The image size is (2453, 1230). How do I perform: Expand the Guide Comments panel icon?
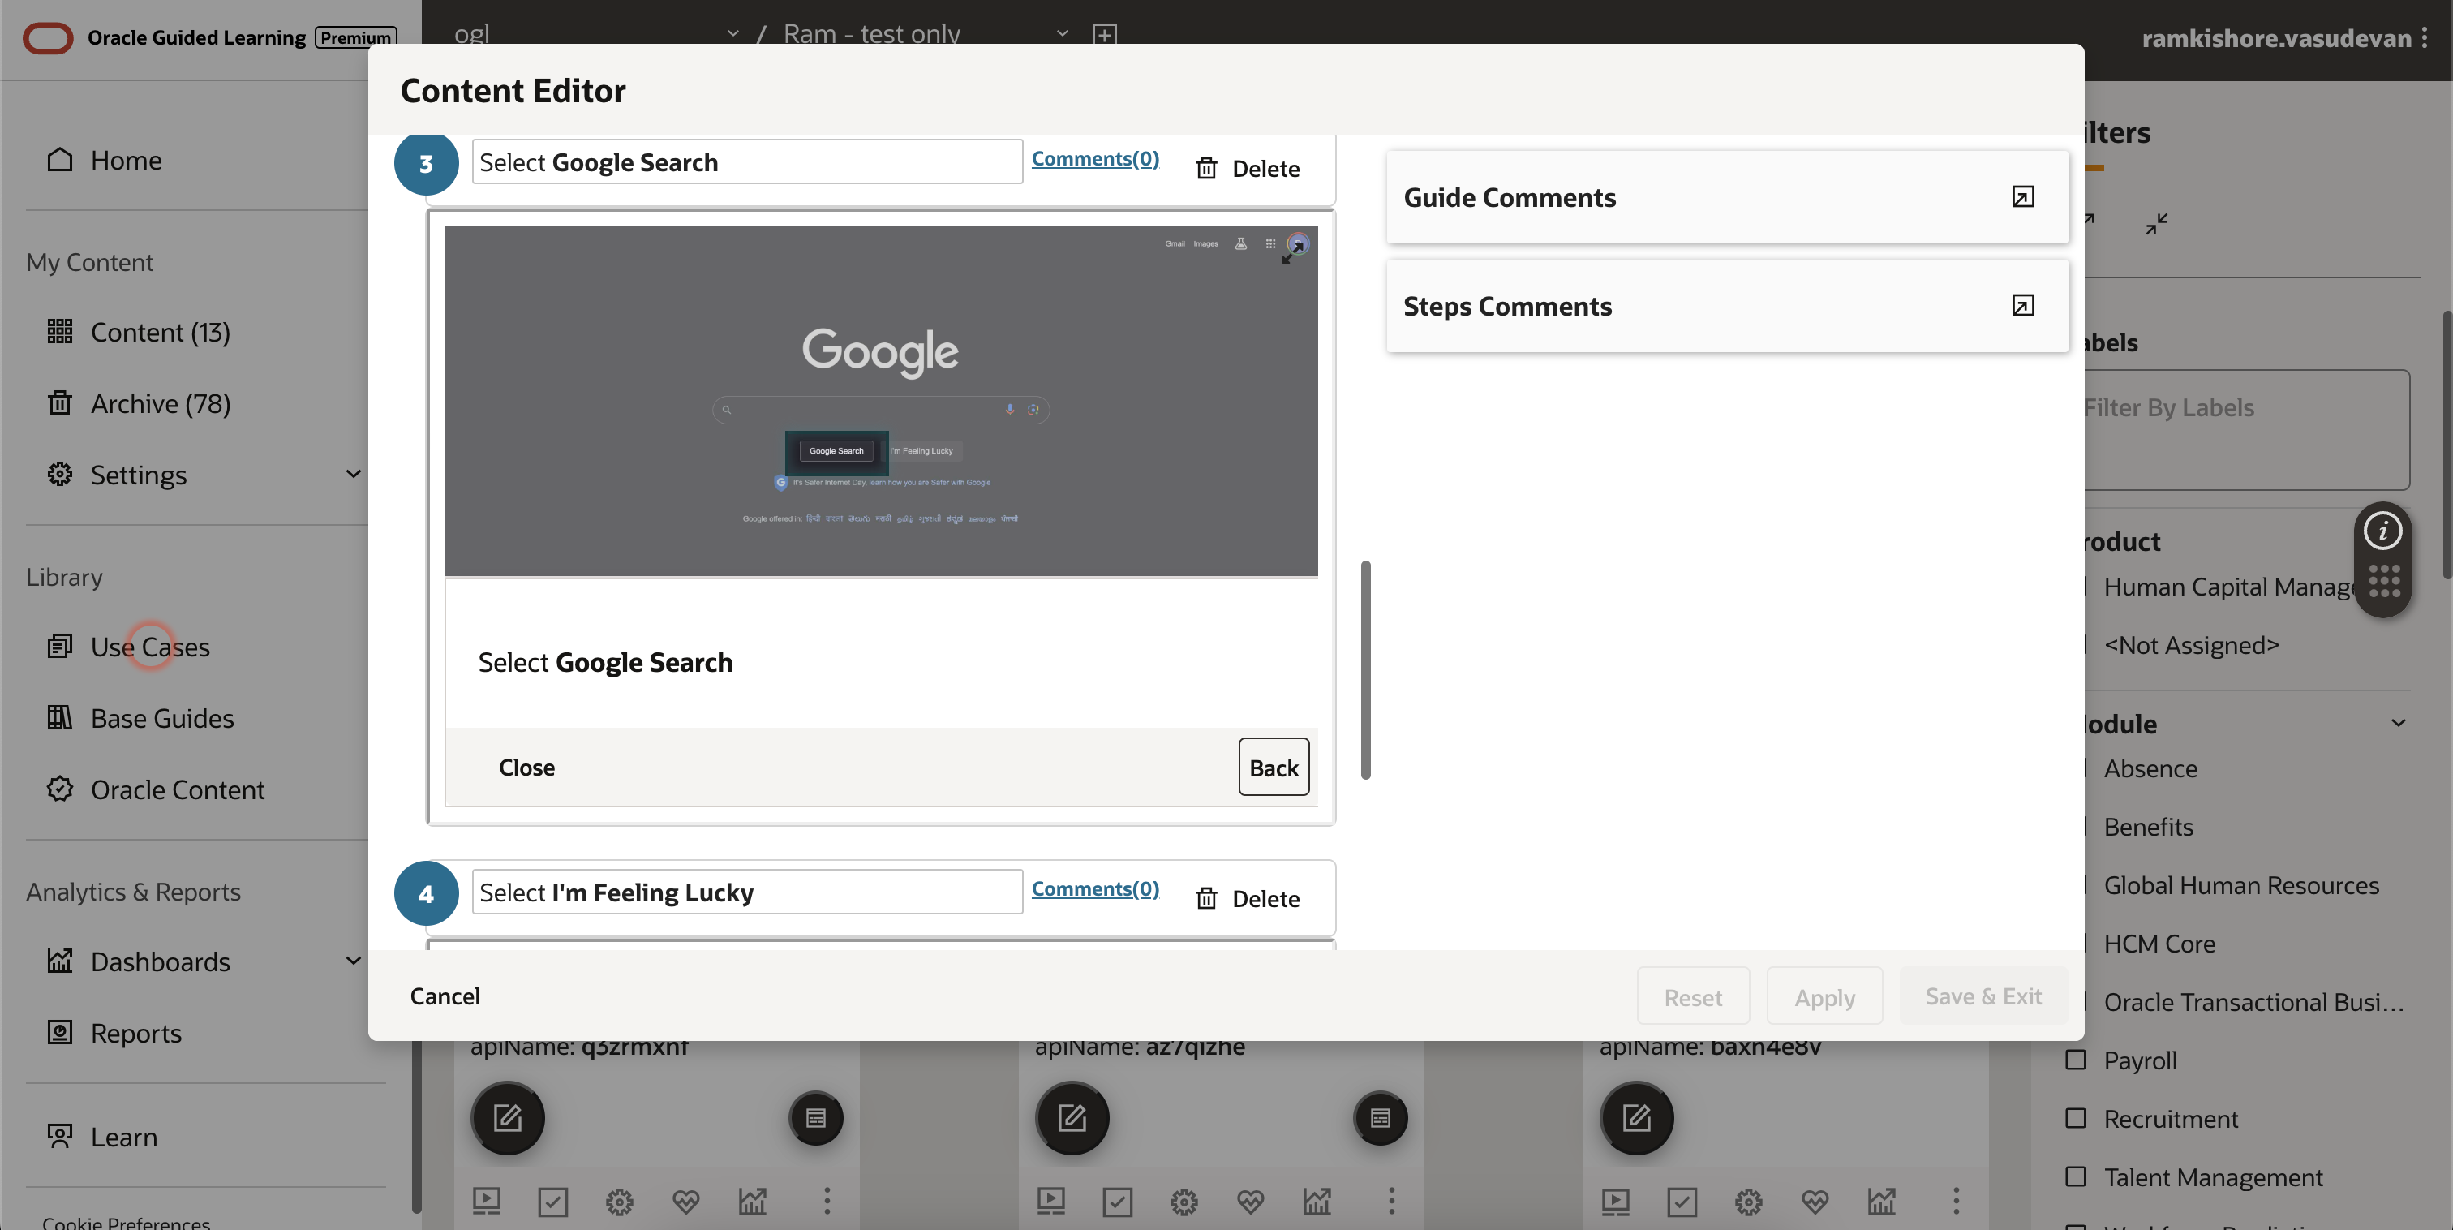tap(2022, 196)
